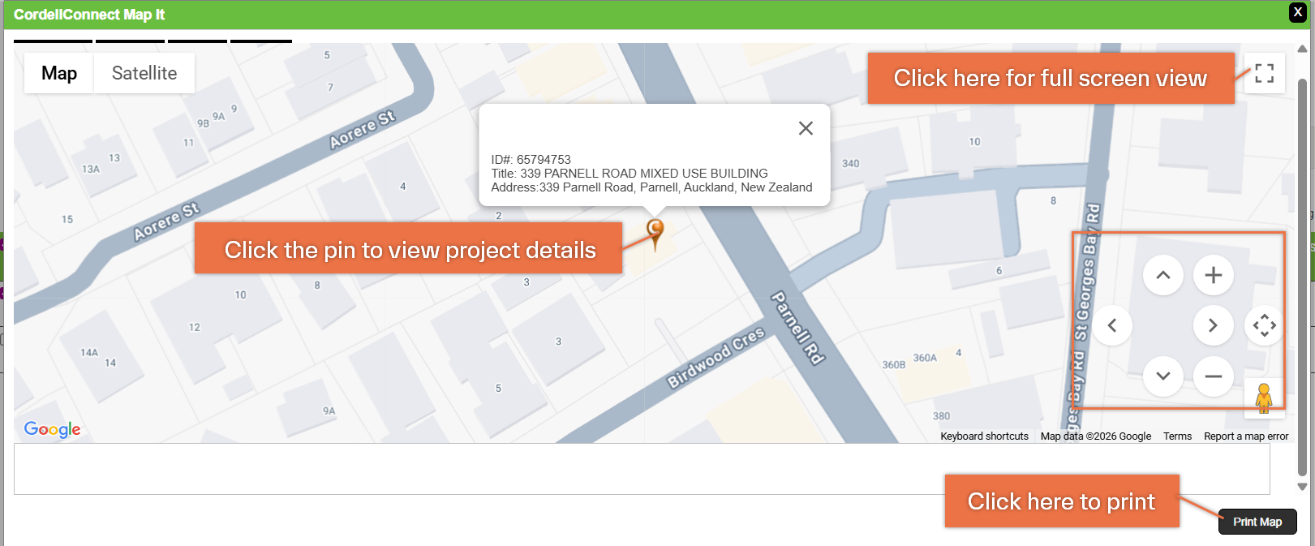Toggle full screen map view

[1264, 73]
